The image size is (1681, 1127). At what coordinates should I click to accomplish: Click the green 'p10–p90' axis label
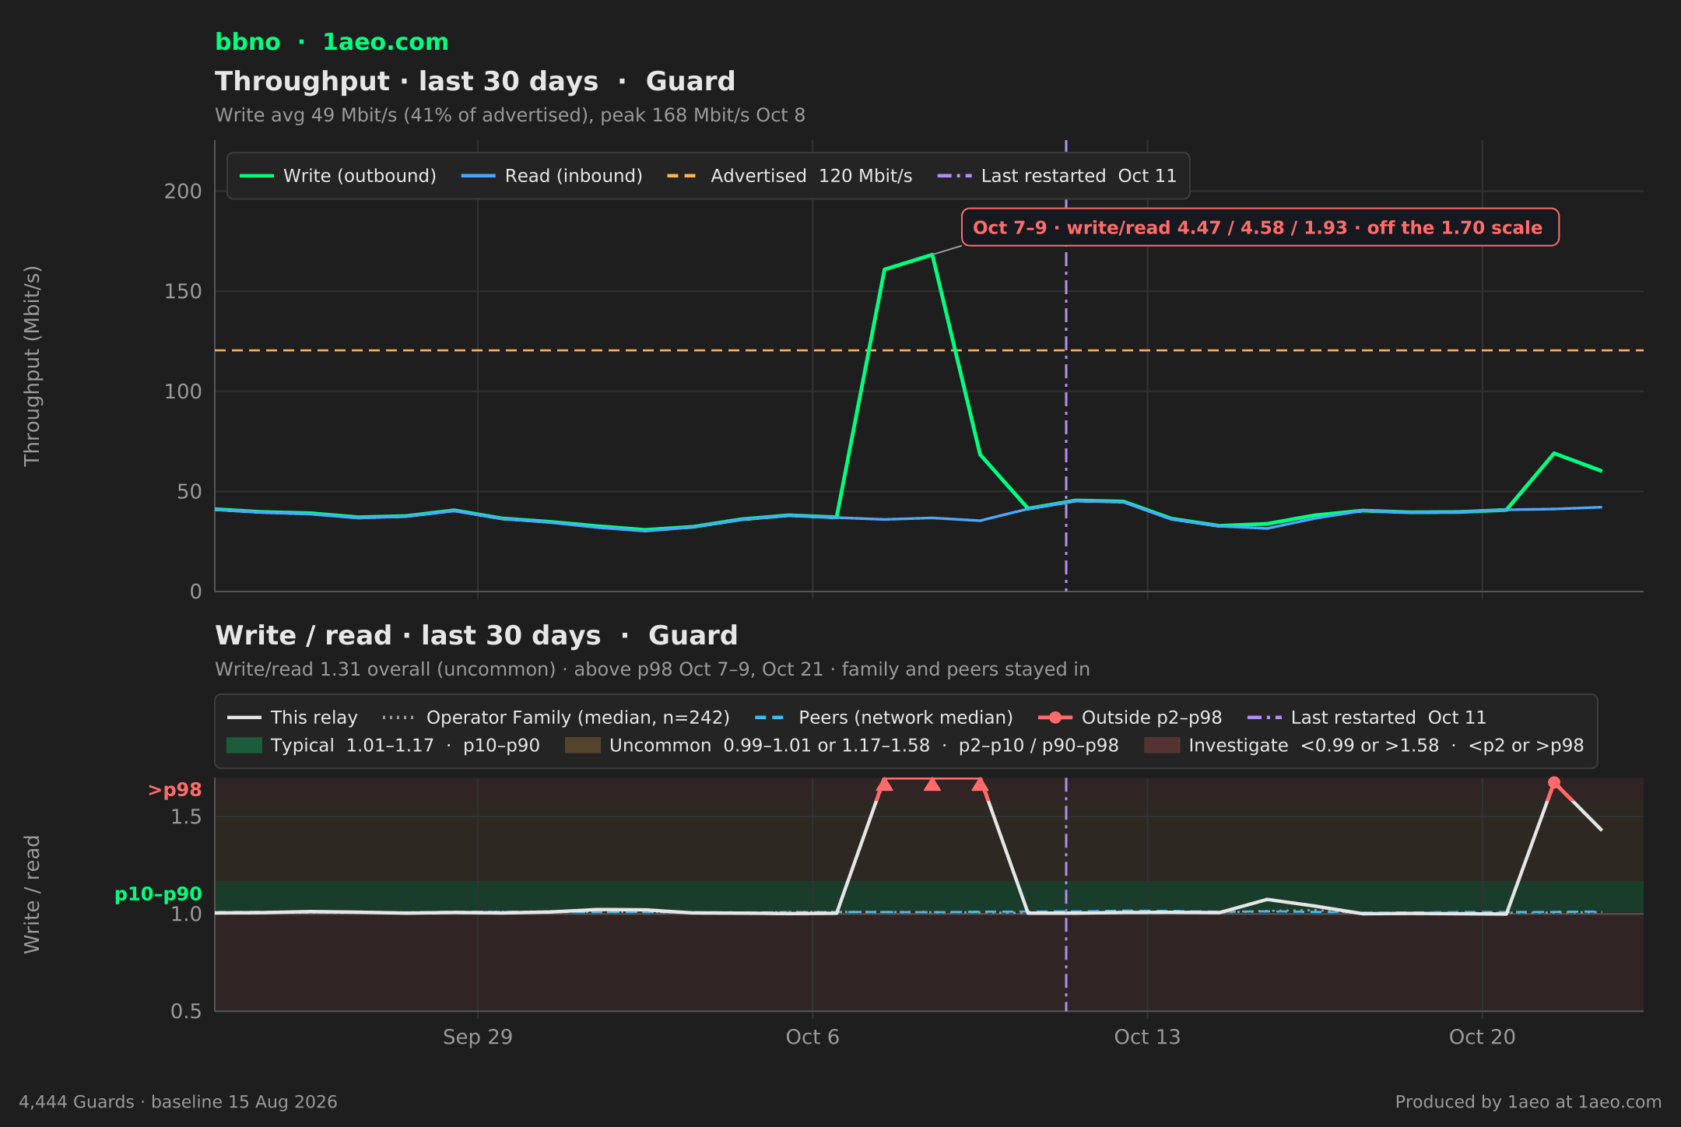[x=158, y=894]
